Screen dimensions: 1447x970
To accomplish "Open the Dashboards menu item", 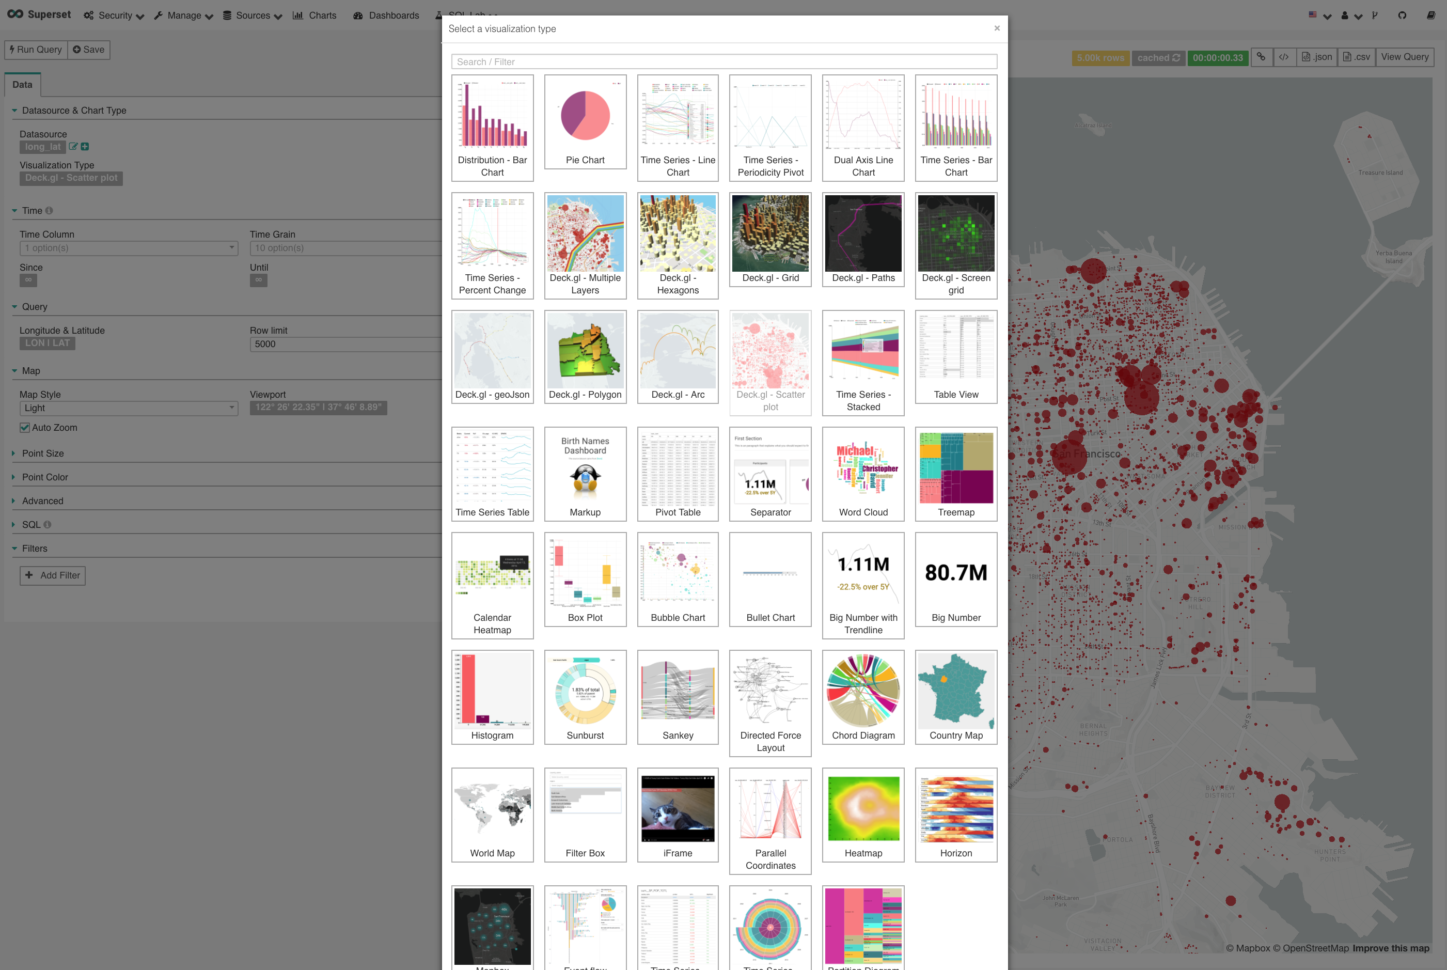I will 386,15.
